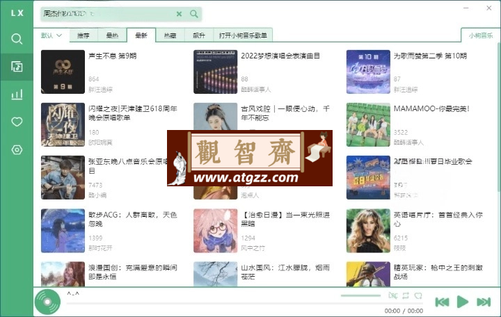Click the playback progress bar

click(x=244, y=303)
